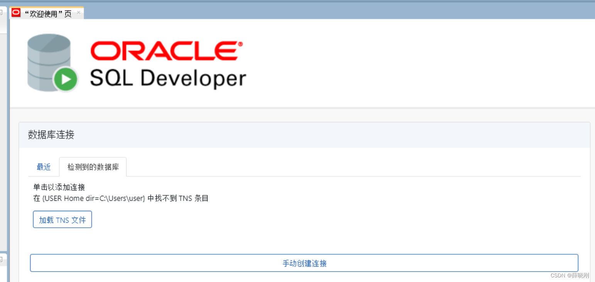Image resolution: width=595 pixels, height=282 pixels.
Task: Click the 数据库连接 panel header
Action: 51,135
